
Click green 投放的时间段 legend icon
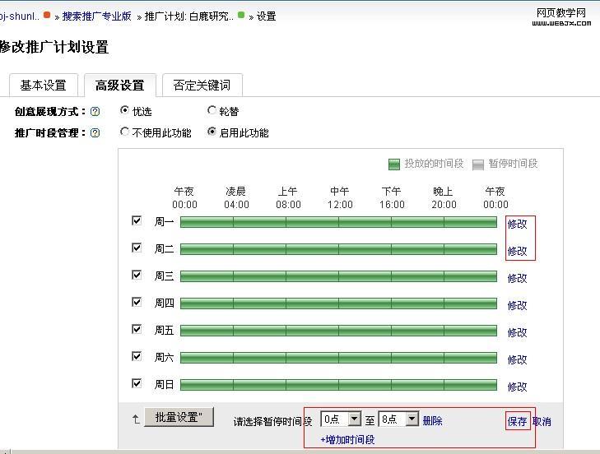coord(393,164)
